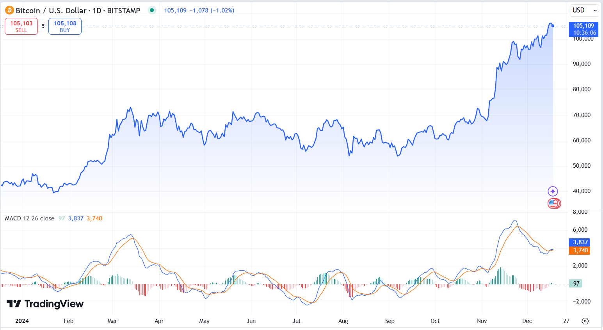Select the MACD 12 26 close legend
The width and height of the screenshot is (603, 330).
30,218
